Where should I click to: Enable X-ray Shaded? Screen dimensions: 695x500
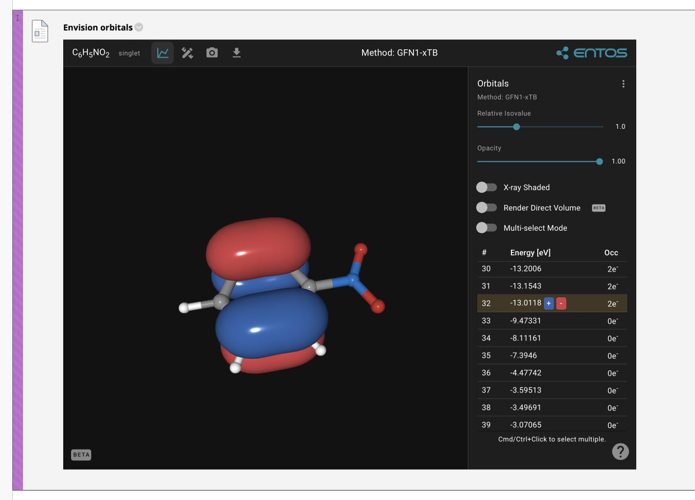pyautogui.click(x=487, y=187)
